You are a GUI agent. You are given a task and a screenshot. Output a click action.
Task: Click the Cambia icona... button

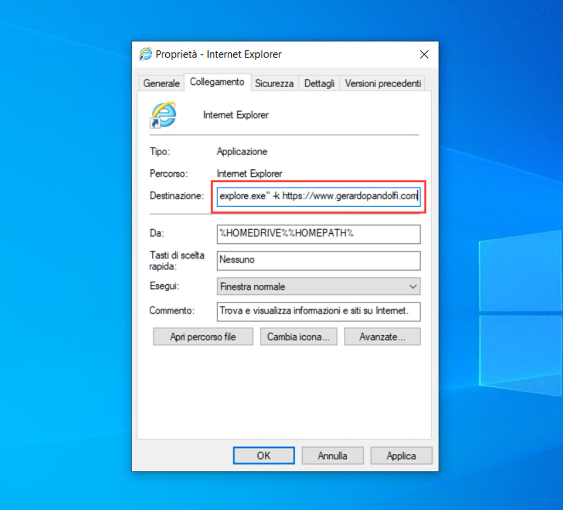pyautogui.click(x=298, y=337)
